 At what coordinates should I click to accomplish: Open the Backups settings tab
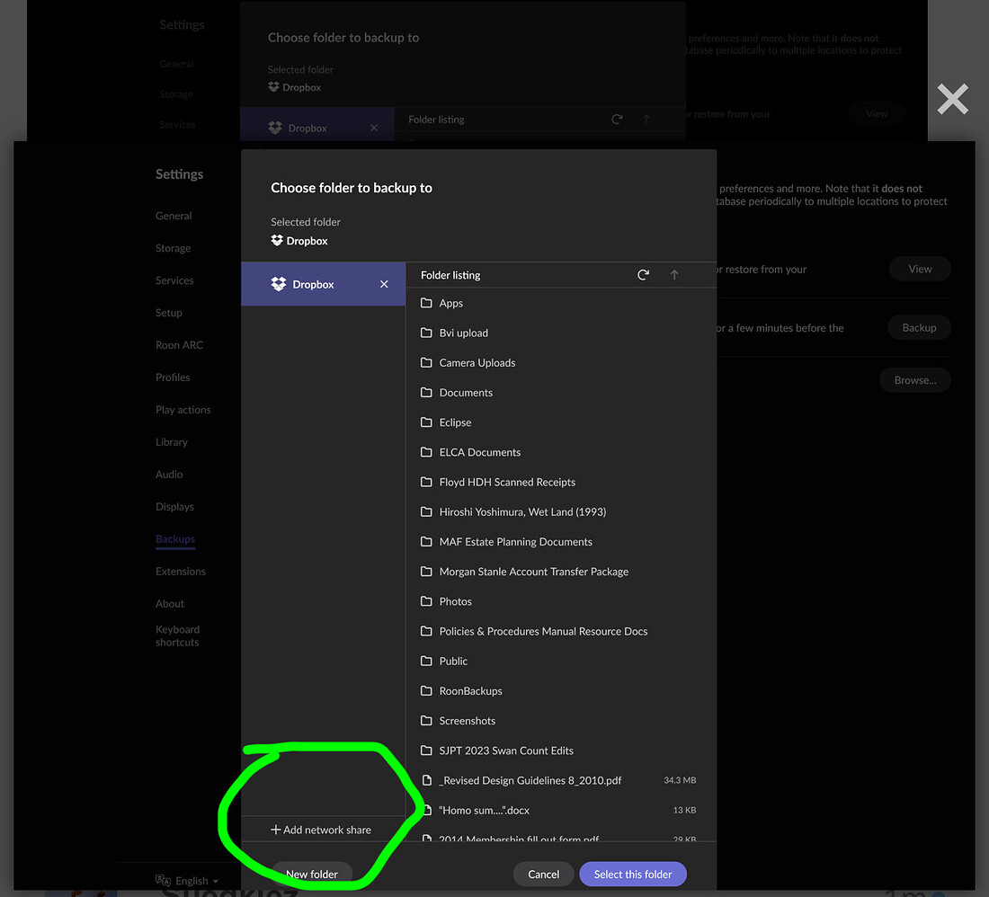(x=175, y=539)
